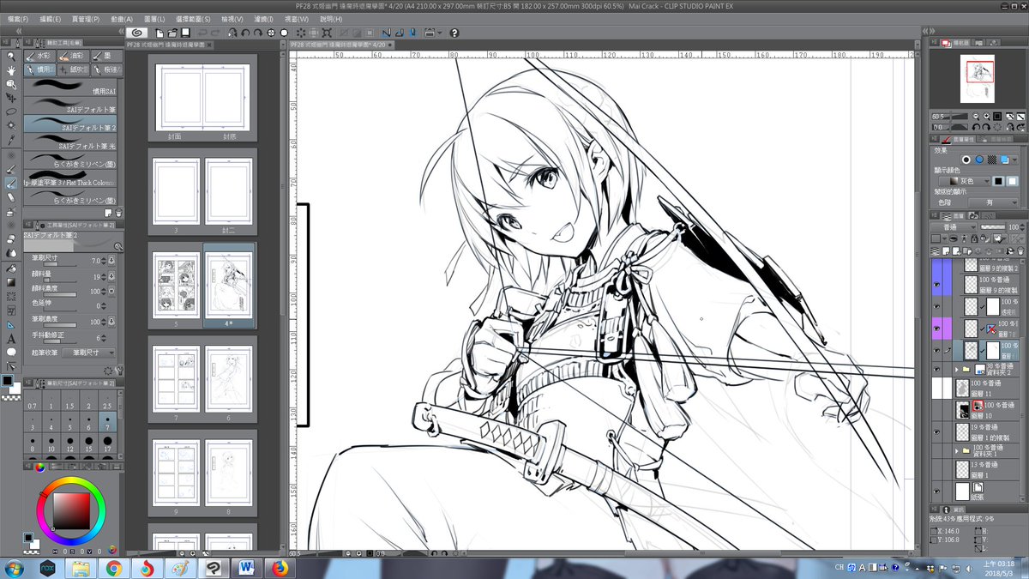
Task: Open the 檔案(F) menu
Action: 17,18
